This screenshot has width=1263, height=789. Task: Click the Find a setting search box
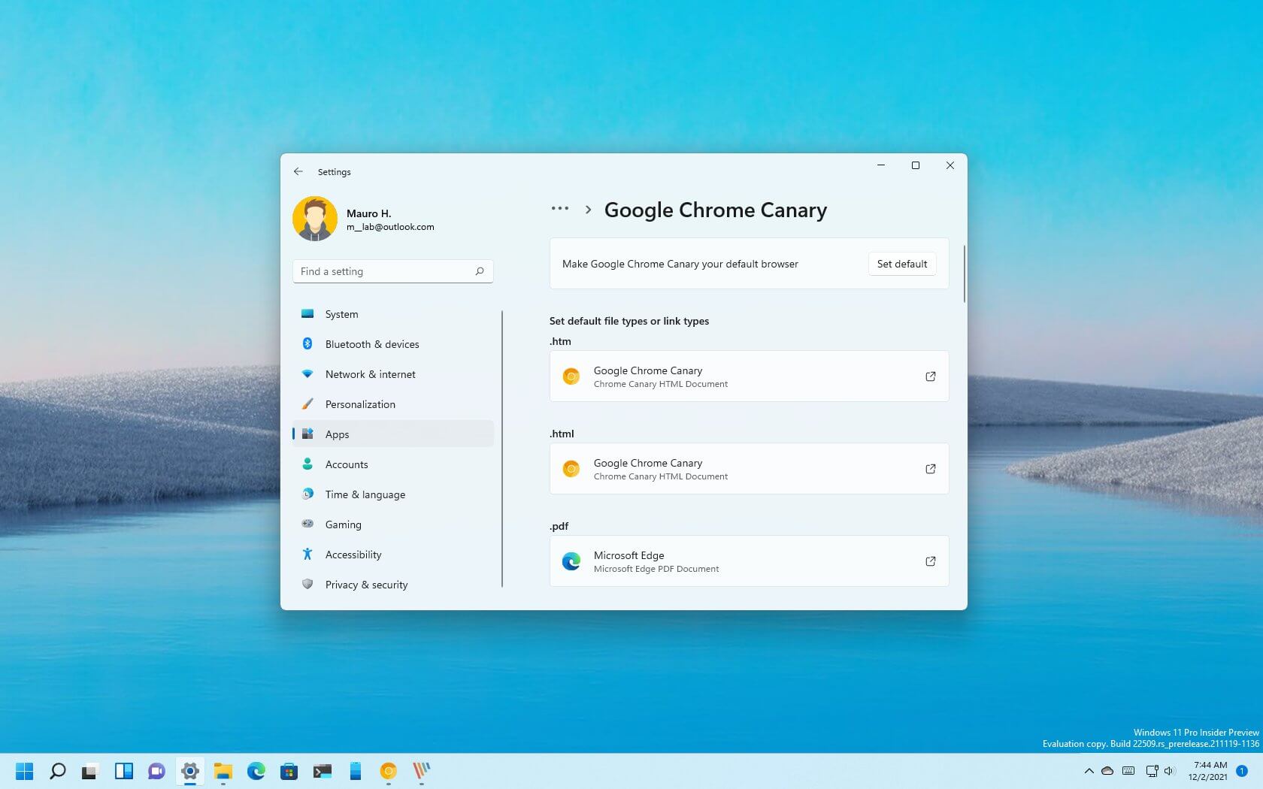click(x=383, y=271)
